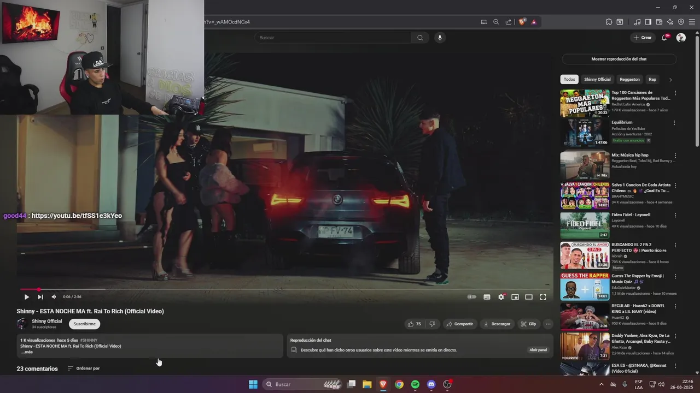Open the YouTube account avatar menu

pos(681,38)
